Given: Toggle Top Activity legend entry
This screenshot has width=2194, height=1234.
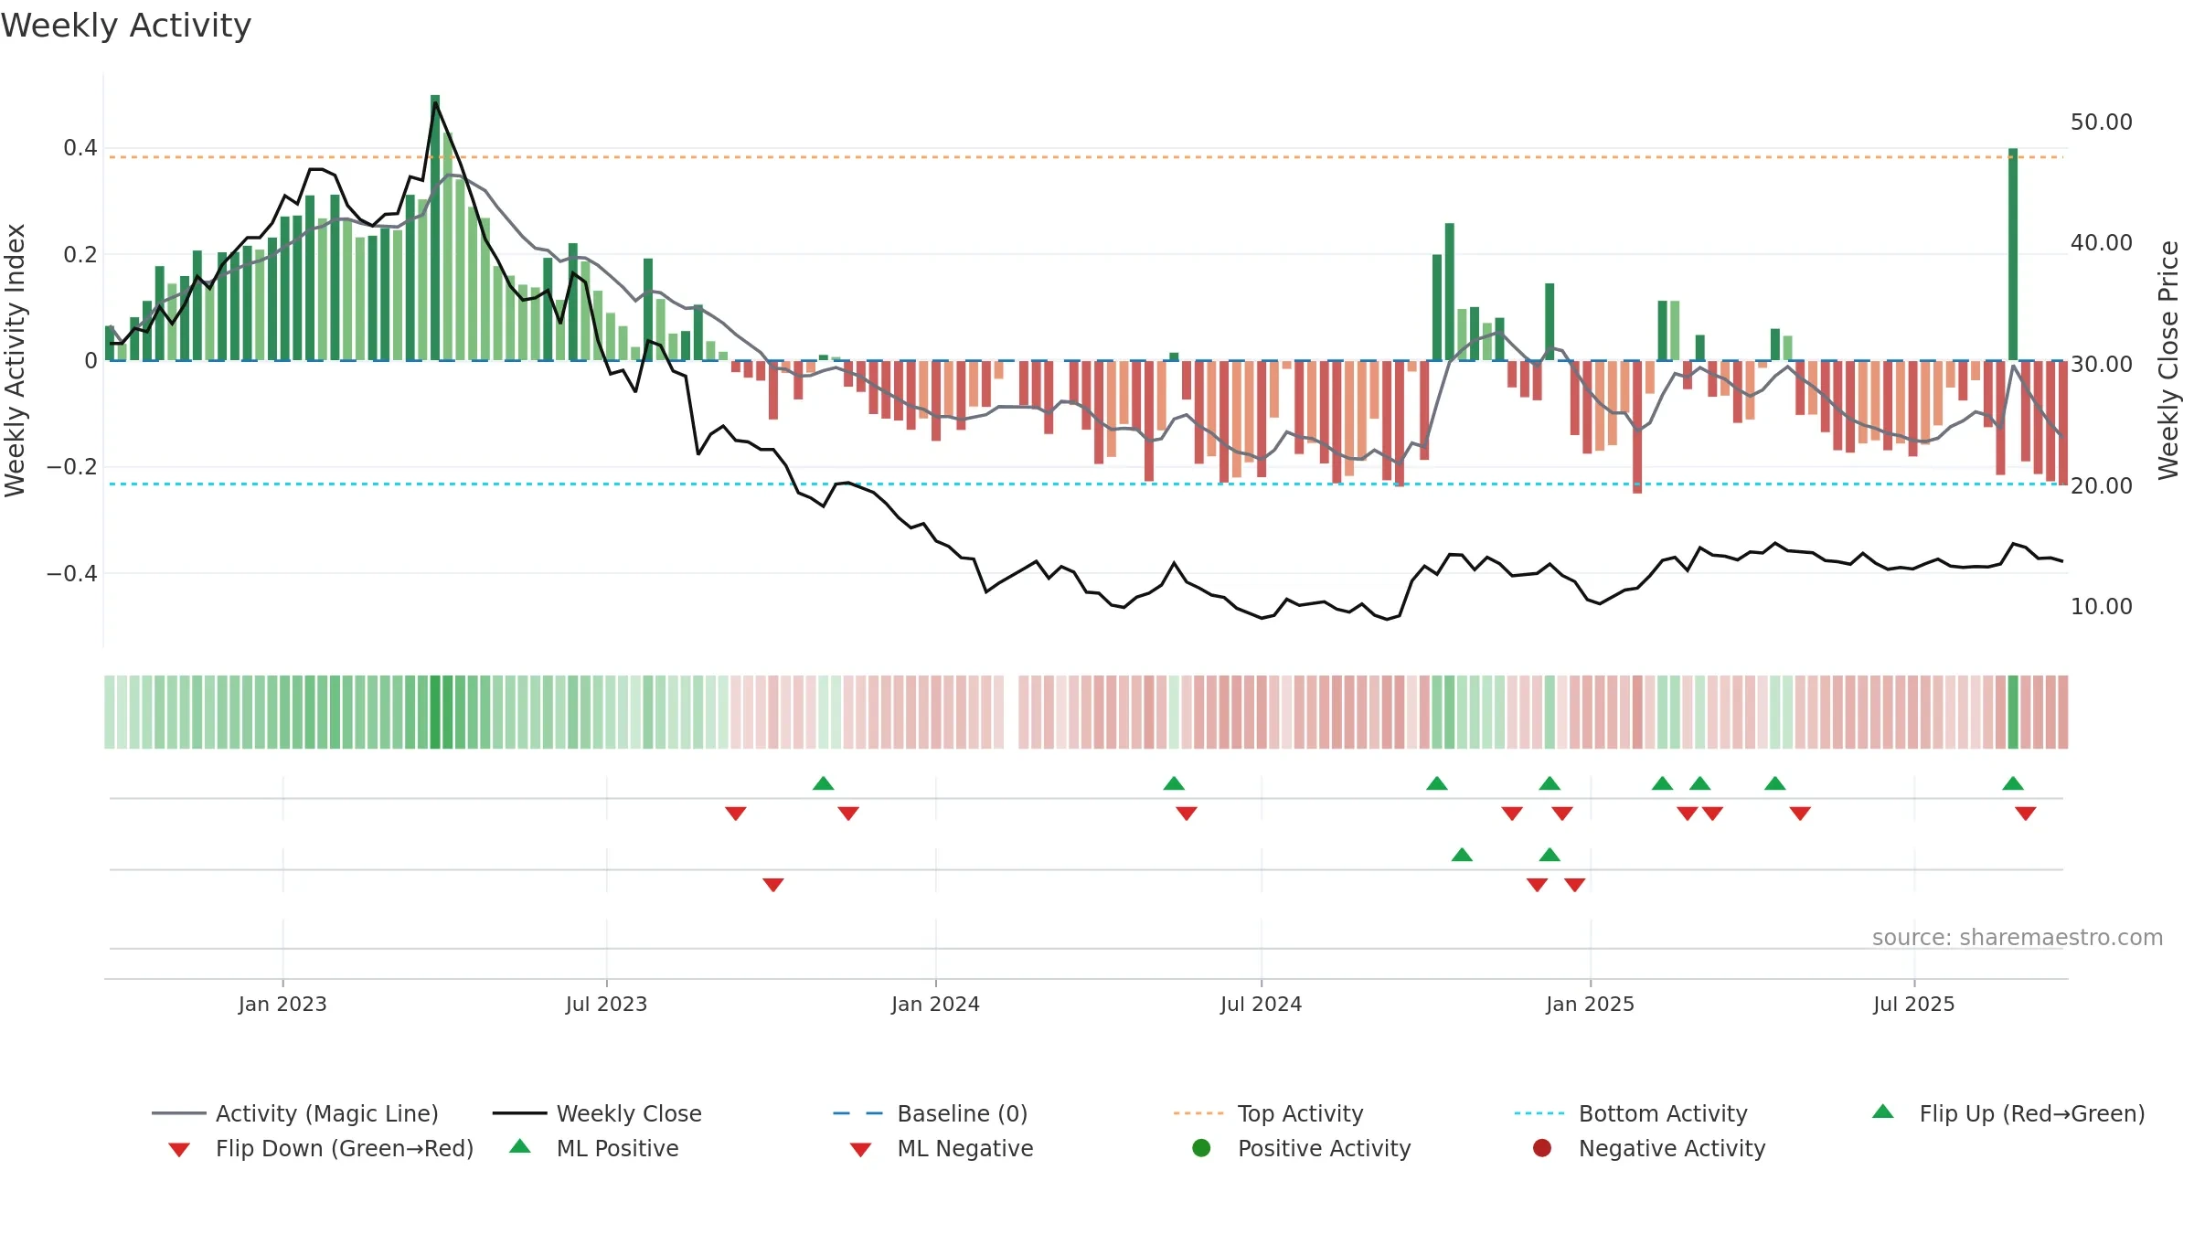Looking at the screenshot, I should 1269,1113.
